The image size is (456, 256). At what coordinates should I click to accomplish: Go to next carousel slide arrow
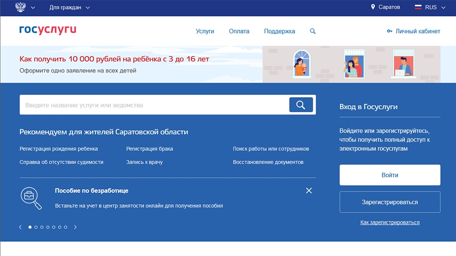tap(75, 227)
